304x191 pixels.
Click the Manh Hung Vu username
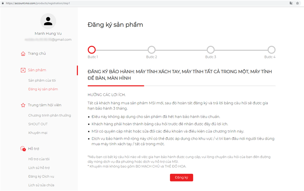[48, 33]
